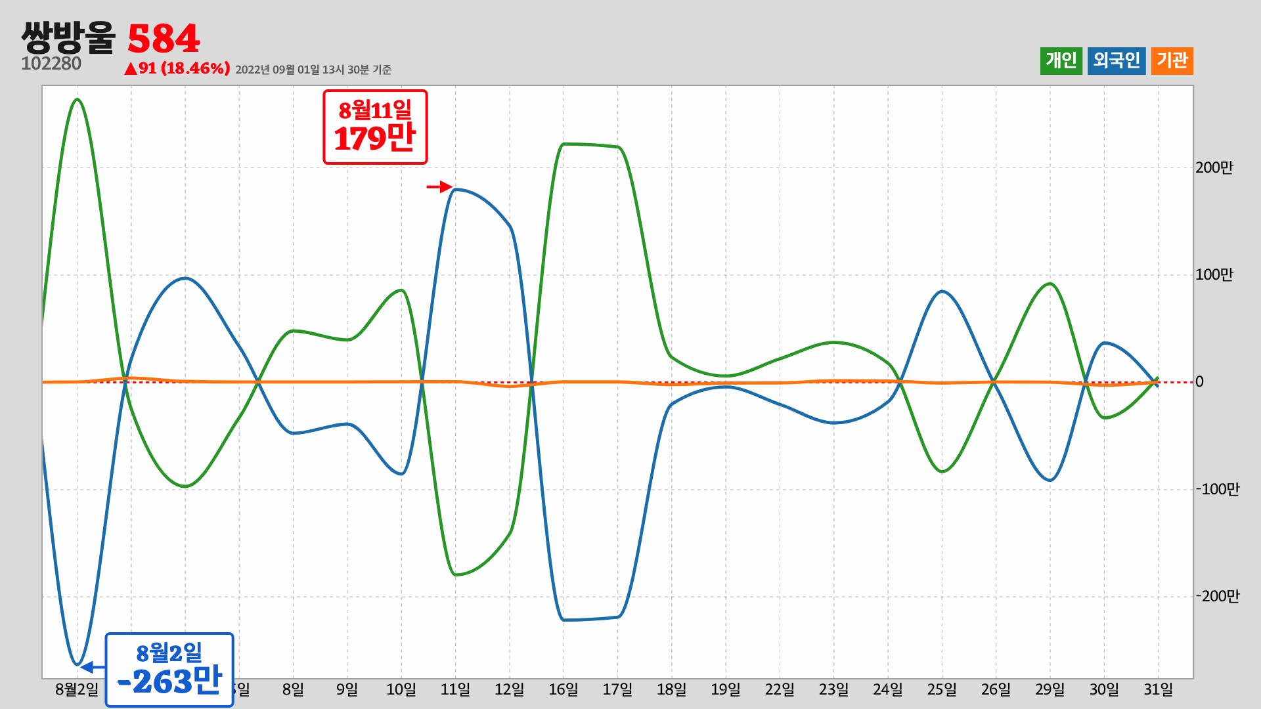
Task: Click the 200만 y-axis label
Action: [x=1214, y=167]
